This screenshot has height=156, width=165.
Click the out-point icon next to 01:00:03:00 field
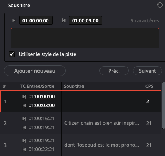pyautogui.click(x=64, y=20)
